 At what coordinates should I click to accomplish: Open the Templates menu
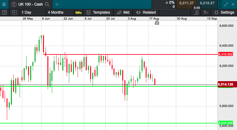point(98,12)
